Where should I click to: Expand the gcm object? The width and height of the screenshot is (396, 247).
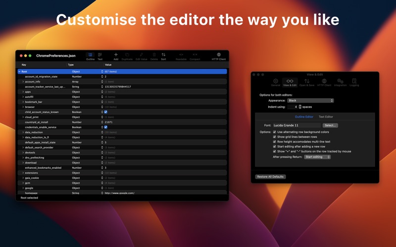[x=23, y=183]
